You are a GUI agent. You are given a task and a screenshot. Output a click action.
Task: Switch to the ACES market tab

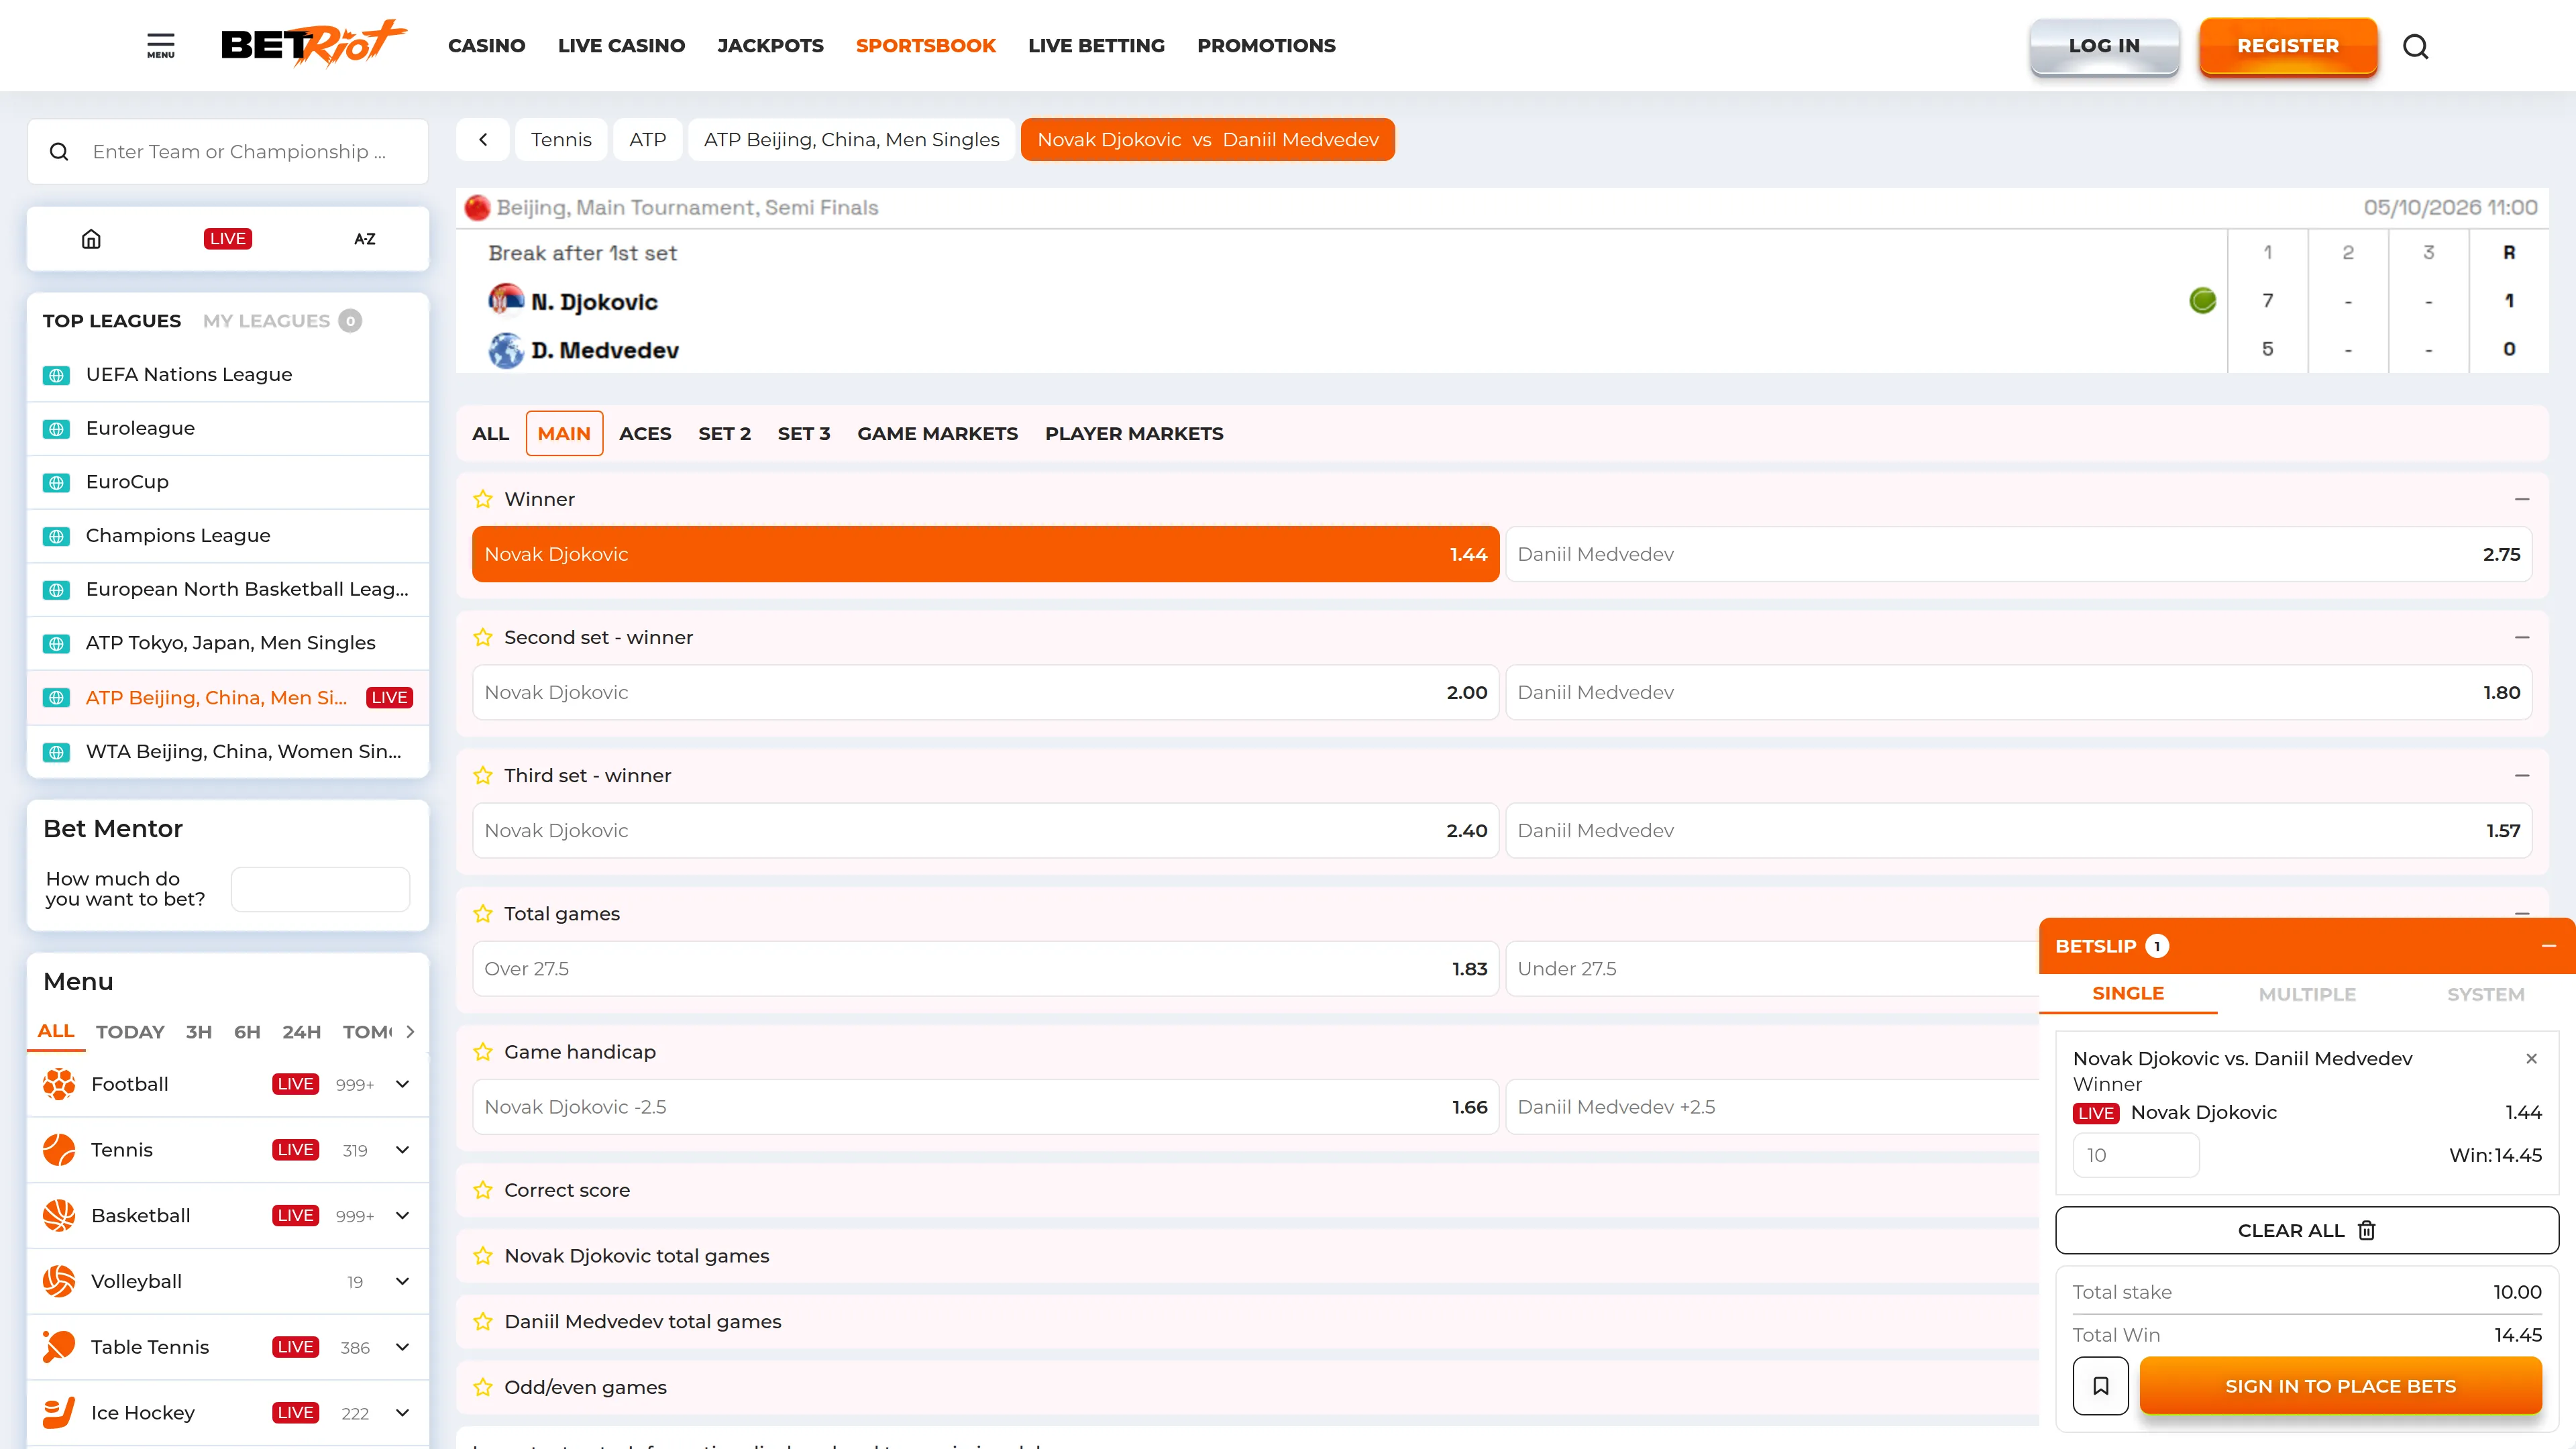tap(645, 434)
